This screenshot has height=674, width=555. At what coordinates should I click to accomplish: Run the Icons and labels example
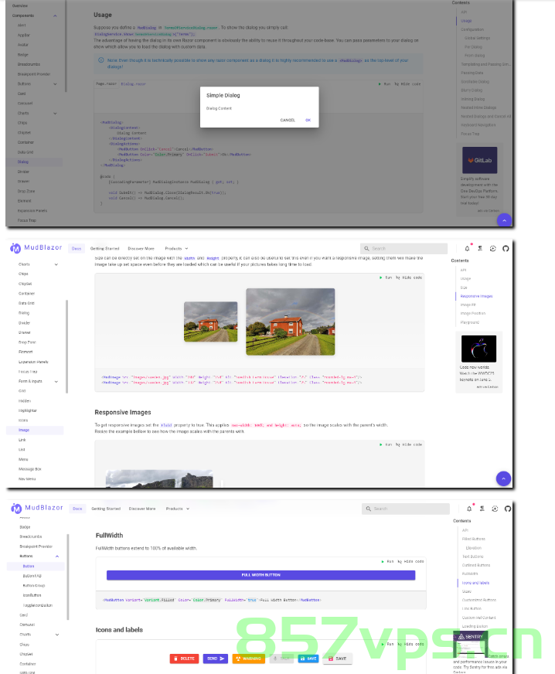pos(387,644)
